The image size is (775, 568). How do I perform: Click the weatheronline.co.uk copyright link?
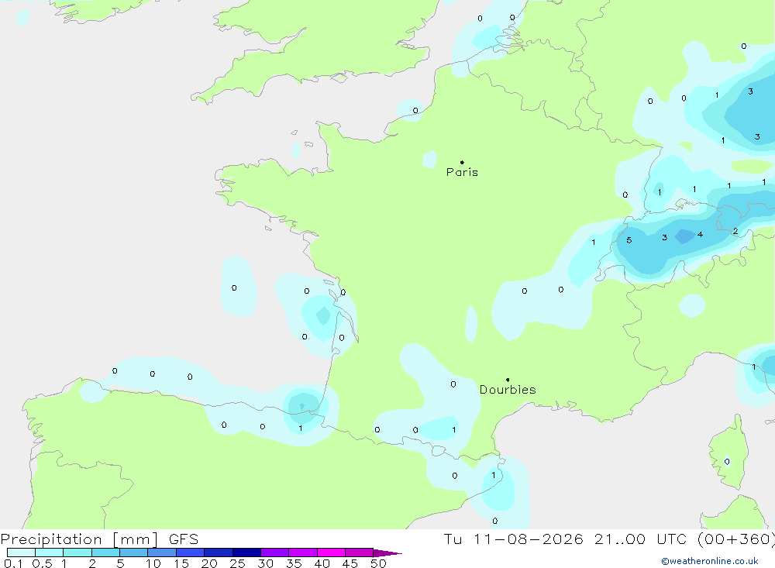pos(709,561)
